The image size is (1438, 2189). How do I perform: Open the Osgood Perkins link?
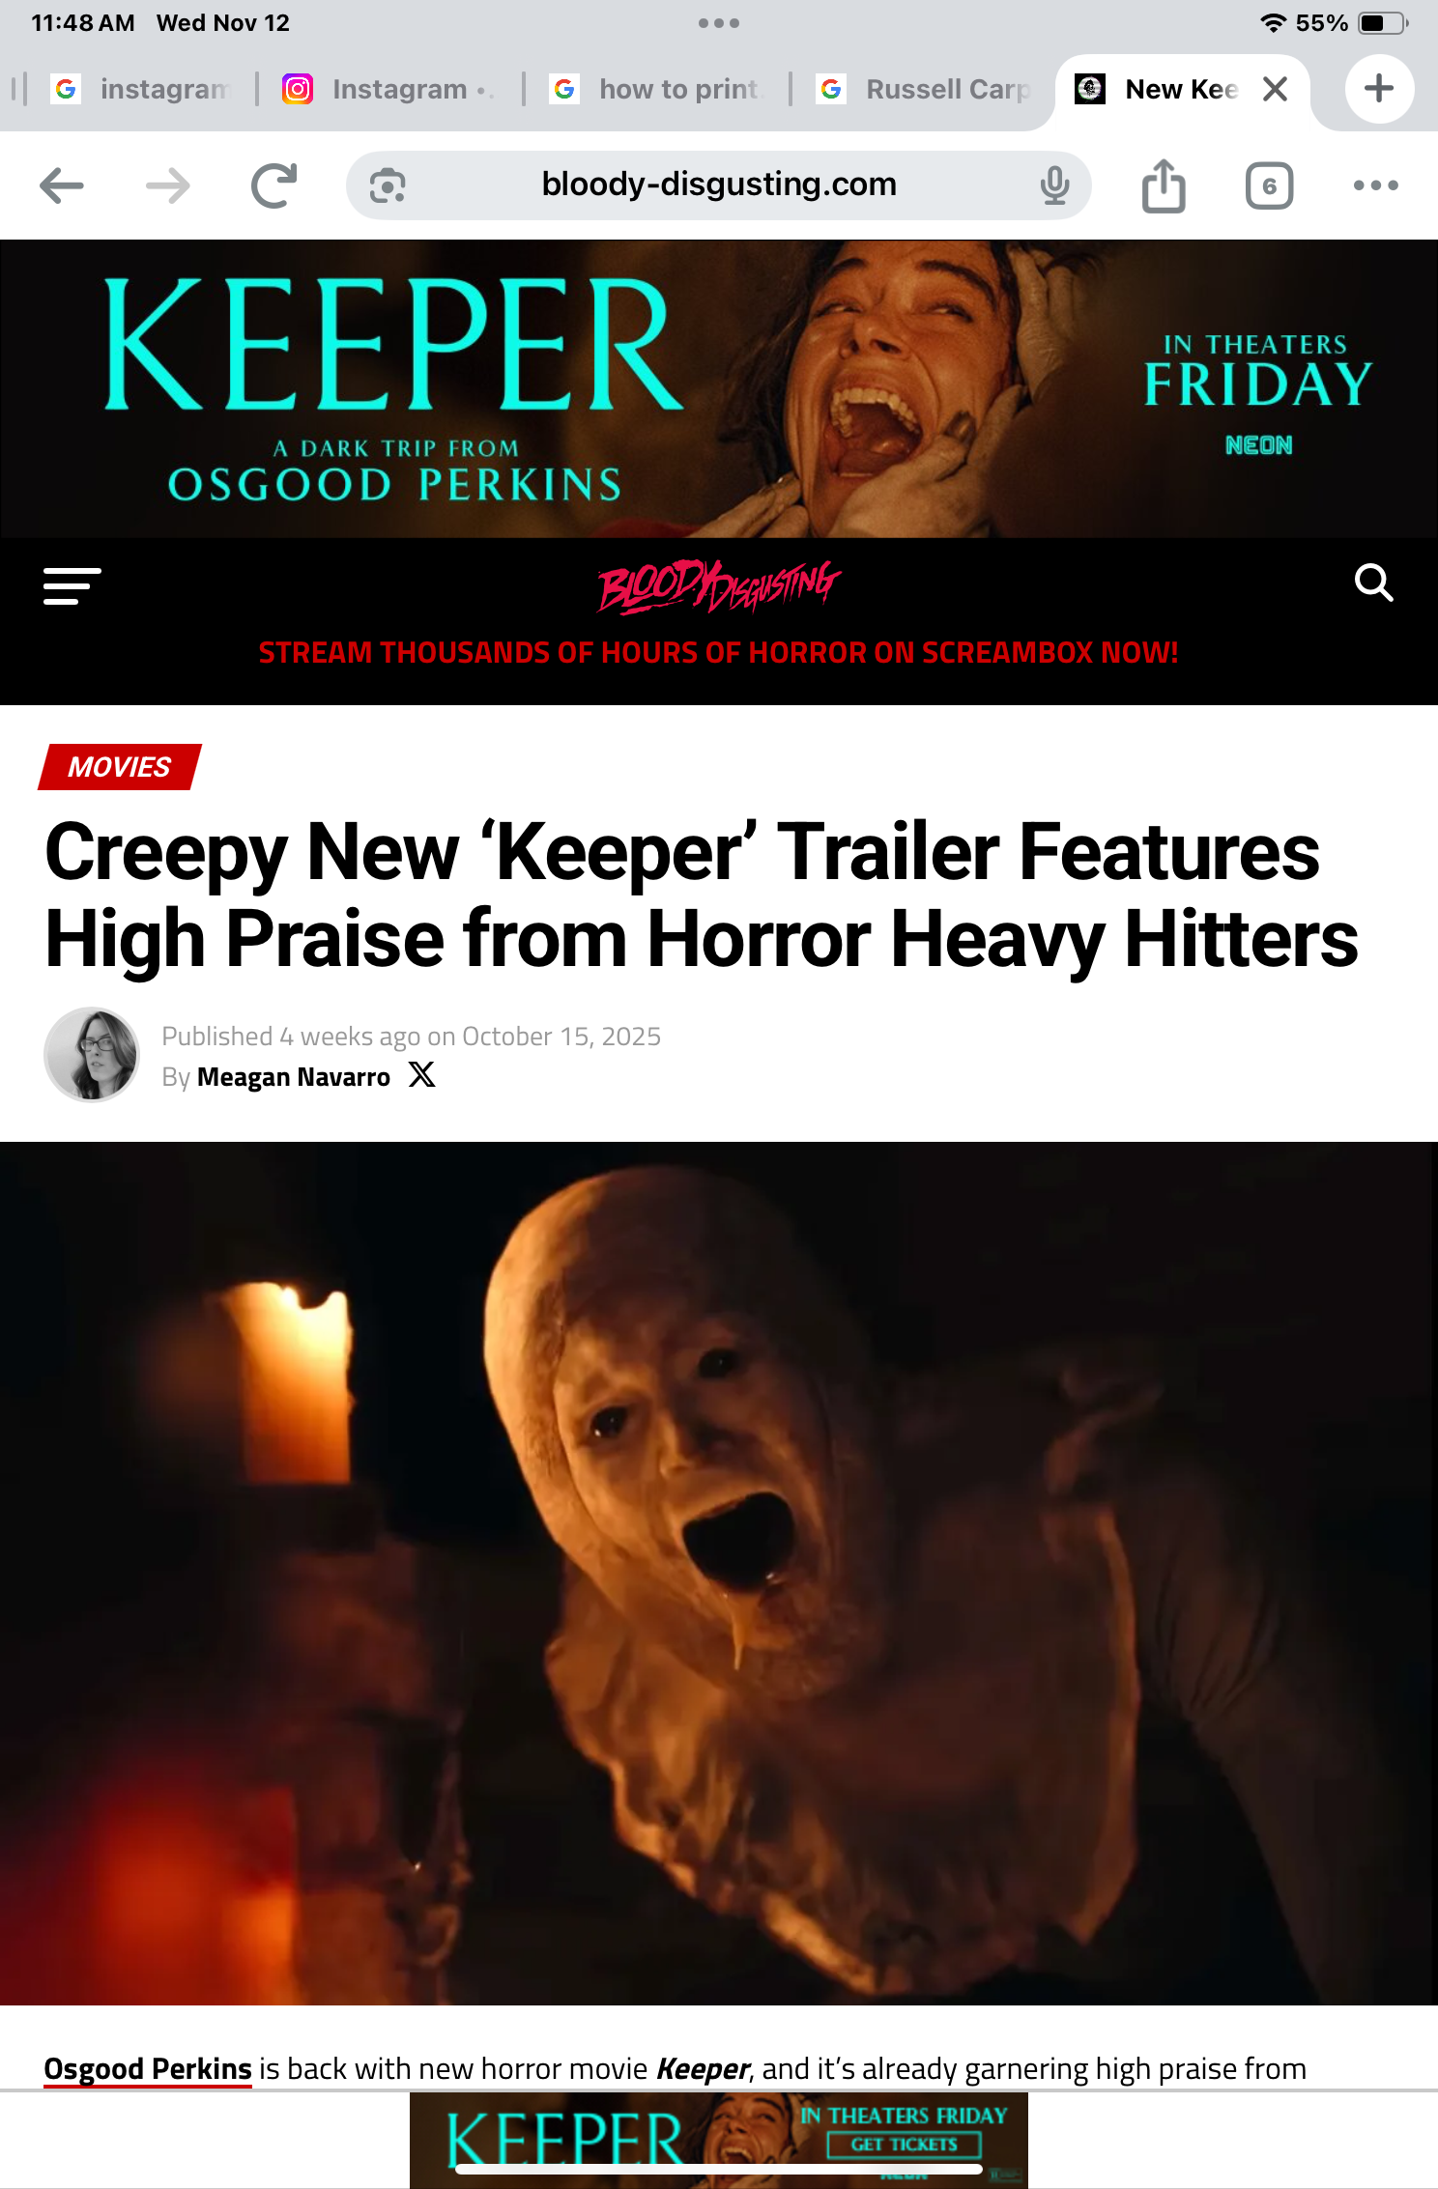point(148,2068)
